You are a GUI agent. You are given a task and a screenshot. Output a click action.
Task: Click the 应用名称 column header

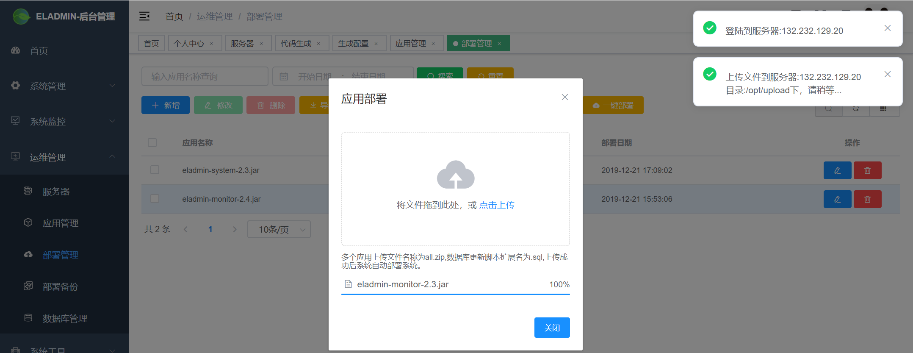tap(197, 143)
